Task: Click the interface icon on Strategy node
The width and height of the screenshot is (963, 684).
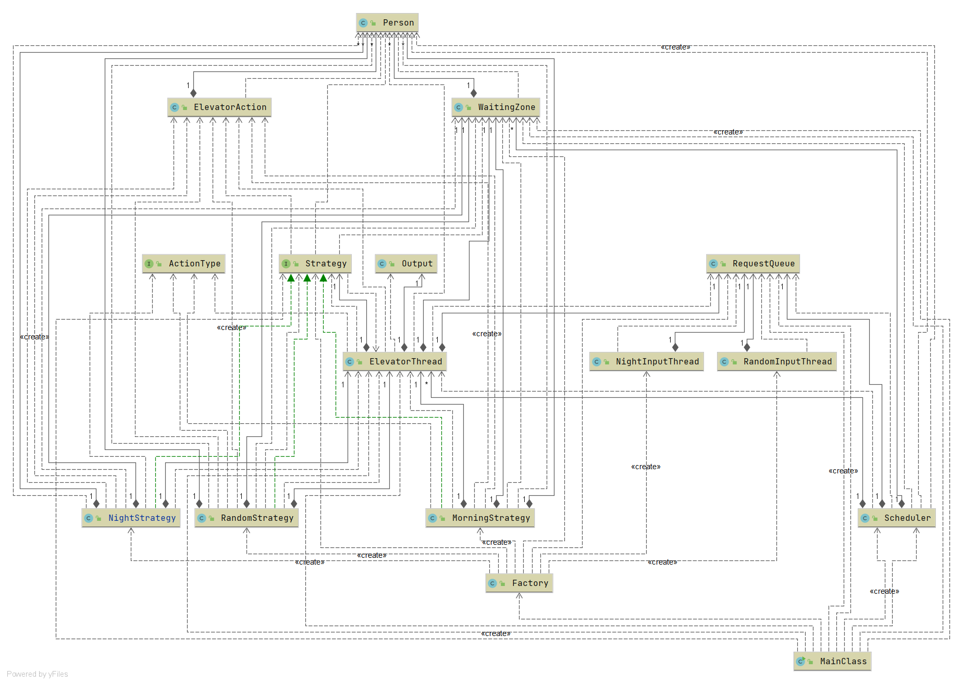Action: click(286, 264)
